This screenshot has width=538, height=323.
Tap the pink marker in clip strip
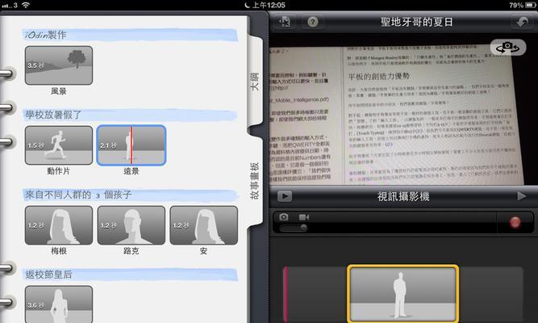click(x=285, y=294)
